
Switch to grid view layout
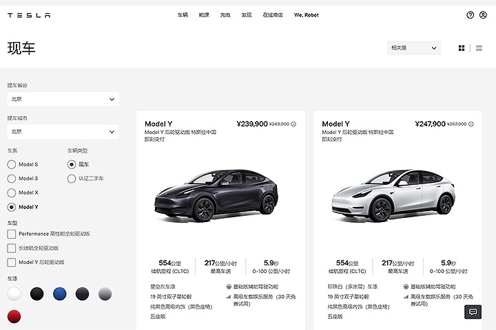click(x=462, y=48)
